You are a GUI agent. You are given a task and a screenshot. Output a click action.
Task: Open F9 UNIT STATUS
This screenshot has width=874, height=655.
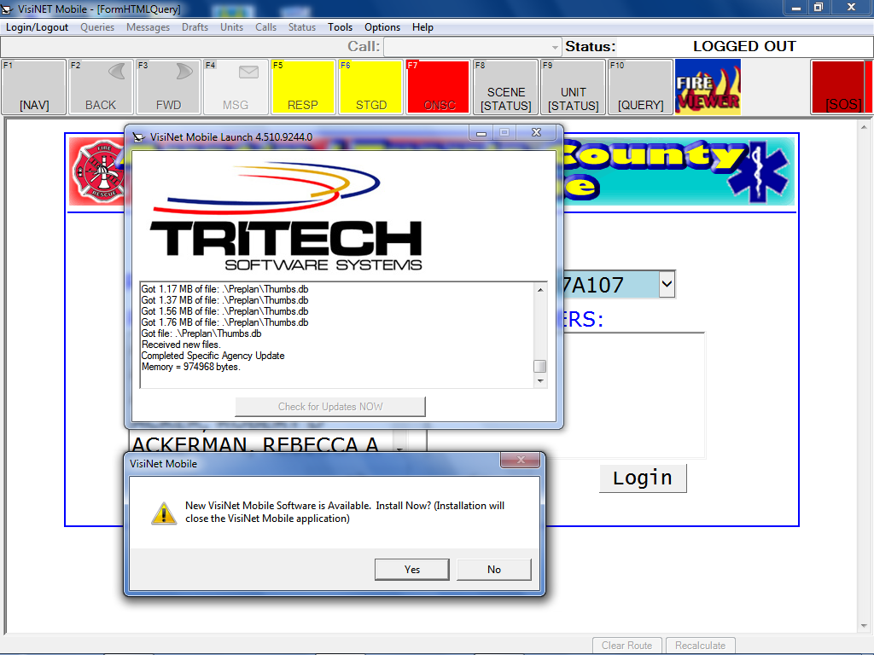[573, 87]
